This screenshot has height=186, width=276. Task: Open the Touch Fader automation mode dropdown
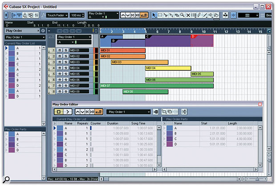(x=57, y=15)
